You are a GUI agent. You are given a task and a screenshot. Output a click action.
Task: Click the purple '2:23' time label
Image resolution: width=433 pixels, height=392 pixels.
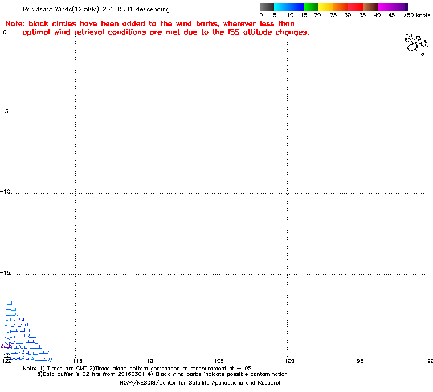click(6, 346)
